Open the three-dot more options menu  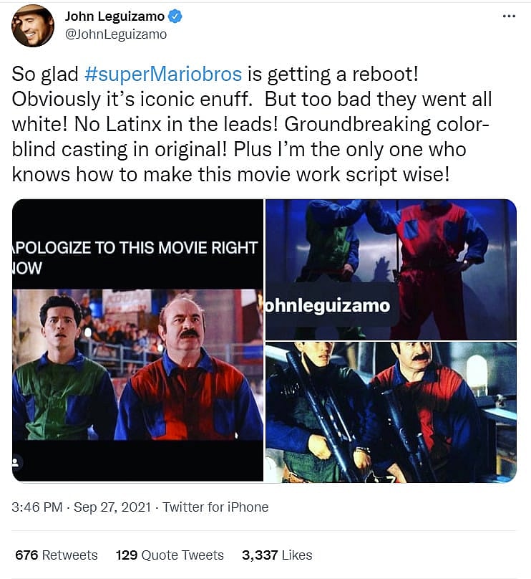509,16
